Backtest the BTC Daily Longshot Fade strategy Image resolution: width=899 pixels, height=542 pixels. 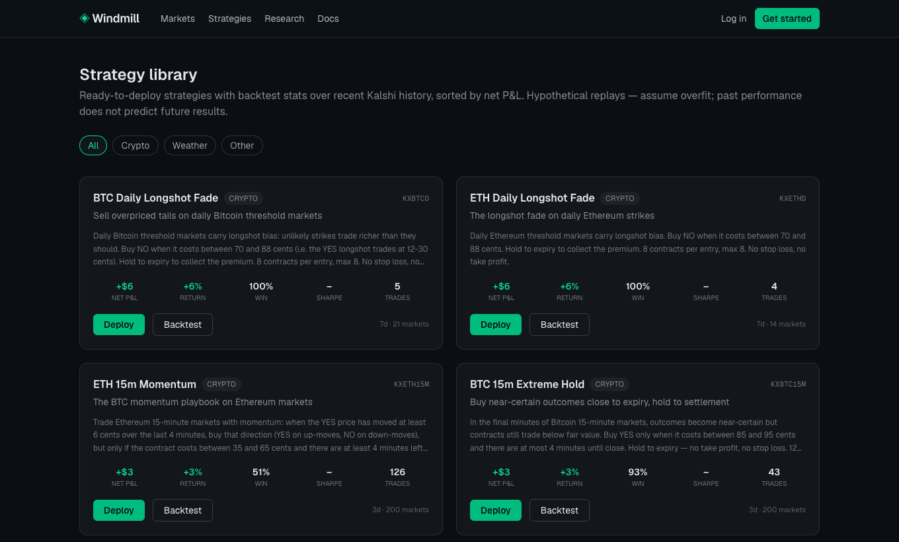click(x=182, y=325)
